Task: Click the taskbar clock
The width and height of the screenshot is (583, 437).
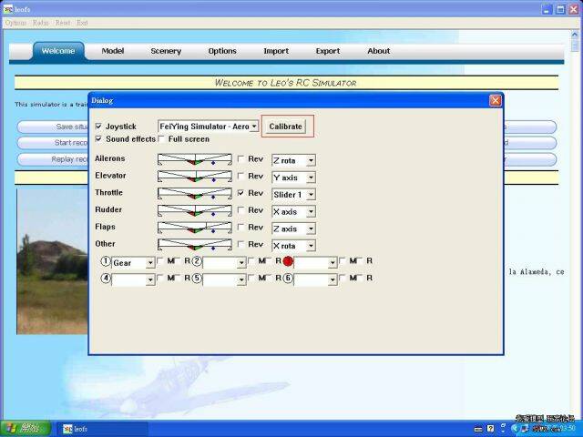Action: click(x=568, y=429)
